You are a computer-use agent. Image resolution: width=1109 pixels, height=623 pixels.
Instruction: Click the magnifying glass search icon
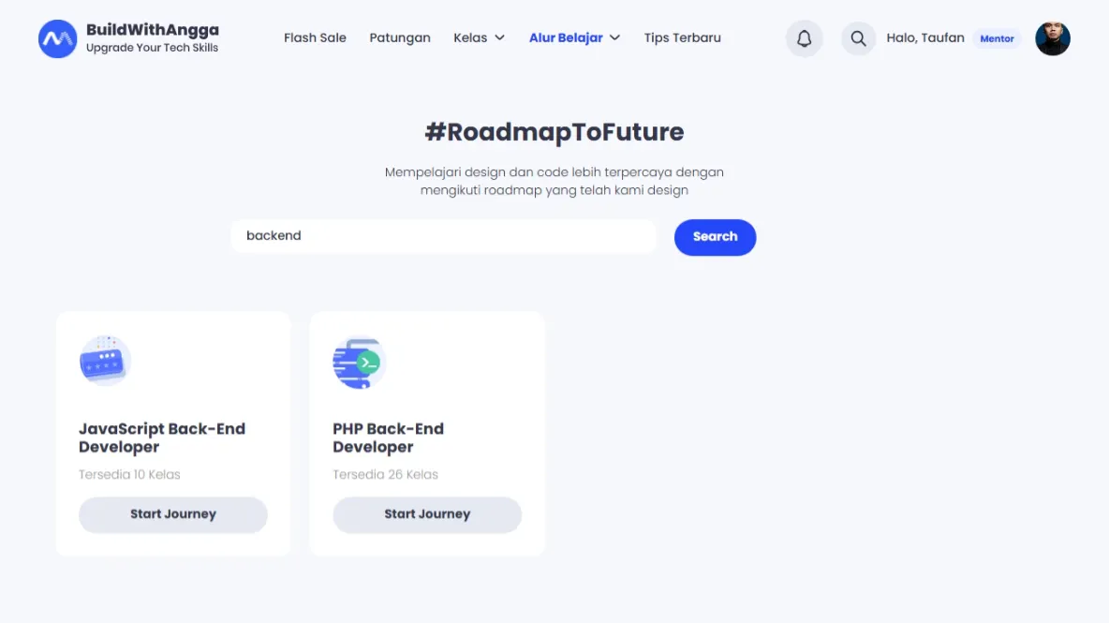tap(858, 37)
